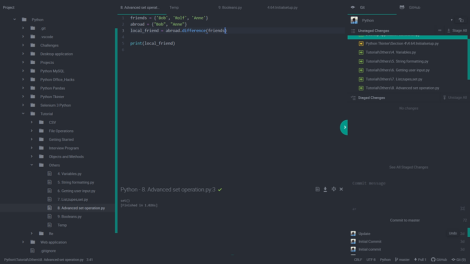Expand the commit message editor icon
The height and width of the screenshot is (264, 470).
[462, 208]
